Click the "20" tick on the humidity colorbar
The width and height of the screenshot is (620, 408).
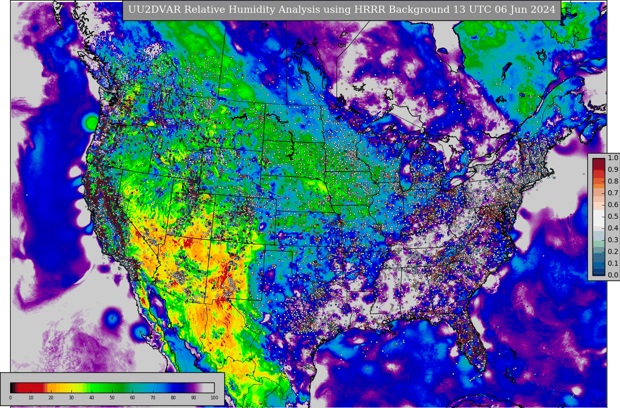coord(51,398)
